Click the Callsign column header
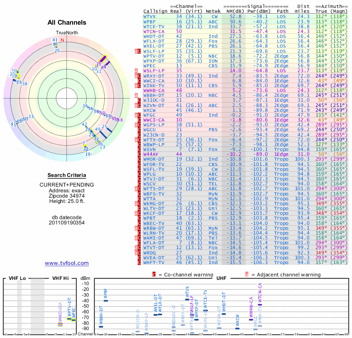The image size is (352, 338). 155,11
